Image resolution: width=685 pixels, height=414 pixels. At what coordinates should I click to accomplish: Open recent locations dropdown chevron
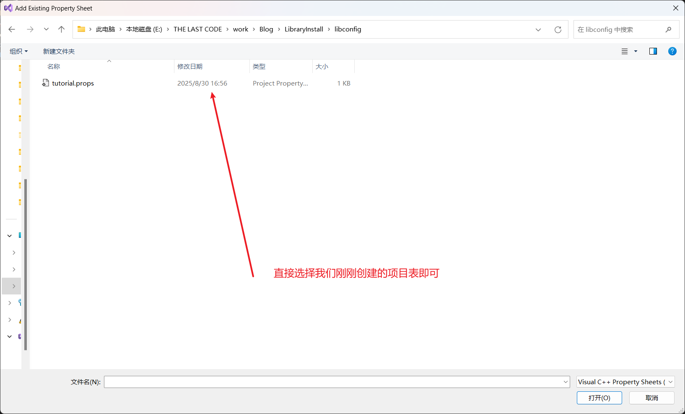(x=46, y=29)
